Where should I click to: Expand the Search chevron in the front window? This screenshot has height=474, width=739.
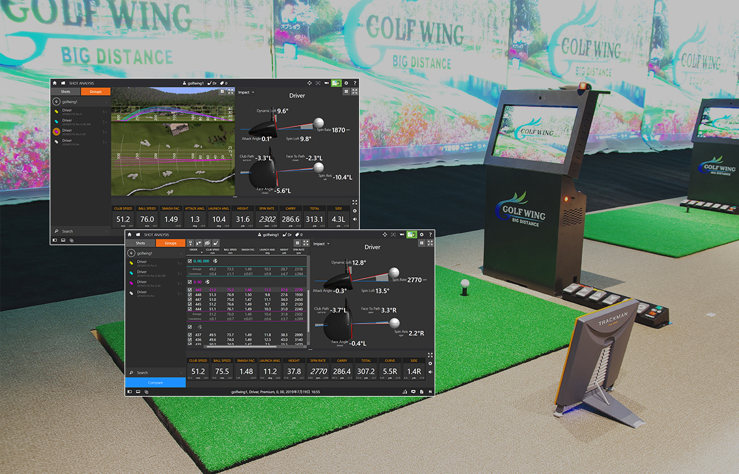[182, 373]
